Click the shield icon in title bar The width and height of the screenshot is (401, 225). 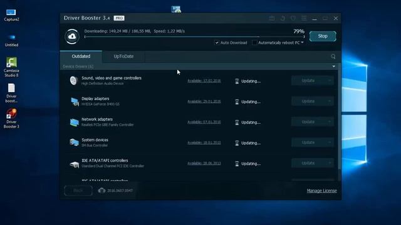(x=293, y=18)
